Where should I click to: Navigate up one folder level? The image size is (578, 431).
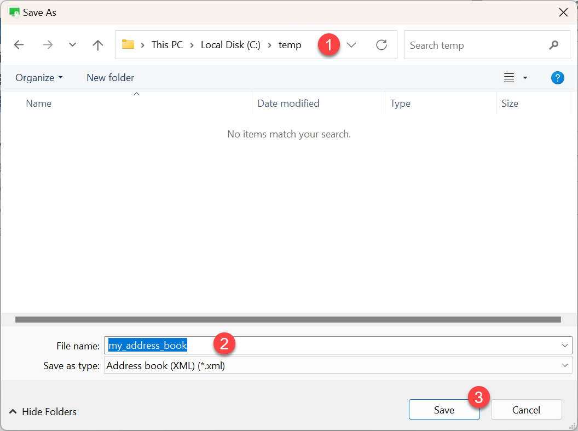97,45
